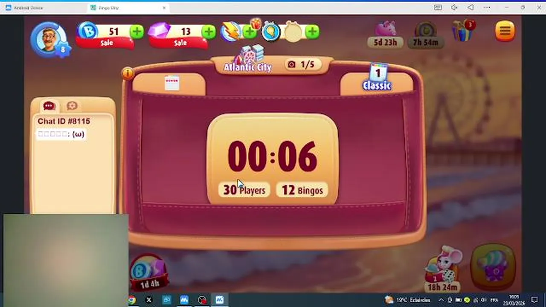The height and width of the screenshot is (307, 546).
Task: Open the room chat tab
Action: pyautogui.click(x=49, y=106)
